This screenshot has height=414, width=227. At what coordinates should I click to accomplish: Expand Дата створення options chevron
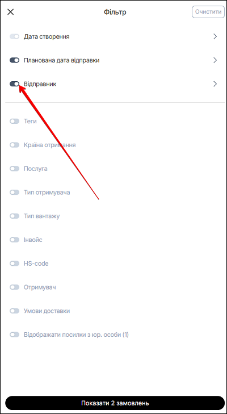tap(215, 36)
